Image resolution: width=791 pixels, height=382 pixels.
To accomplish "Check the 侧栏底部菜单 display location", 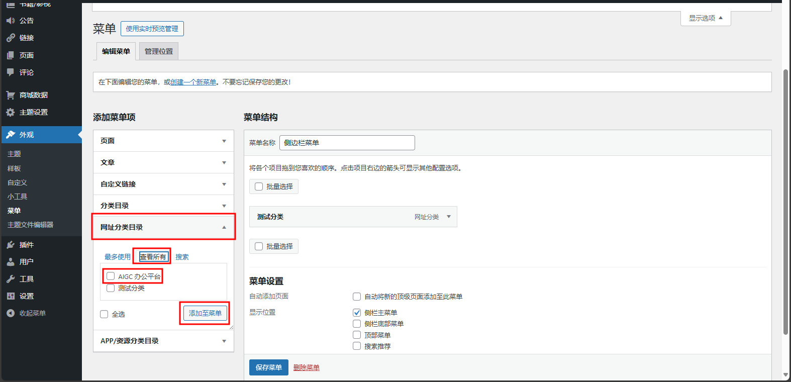I will [x=357, y=324].
